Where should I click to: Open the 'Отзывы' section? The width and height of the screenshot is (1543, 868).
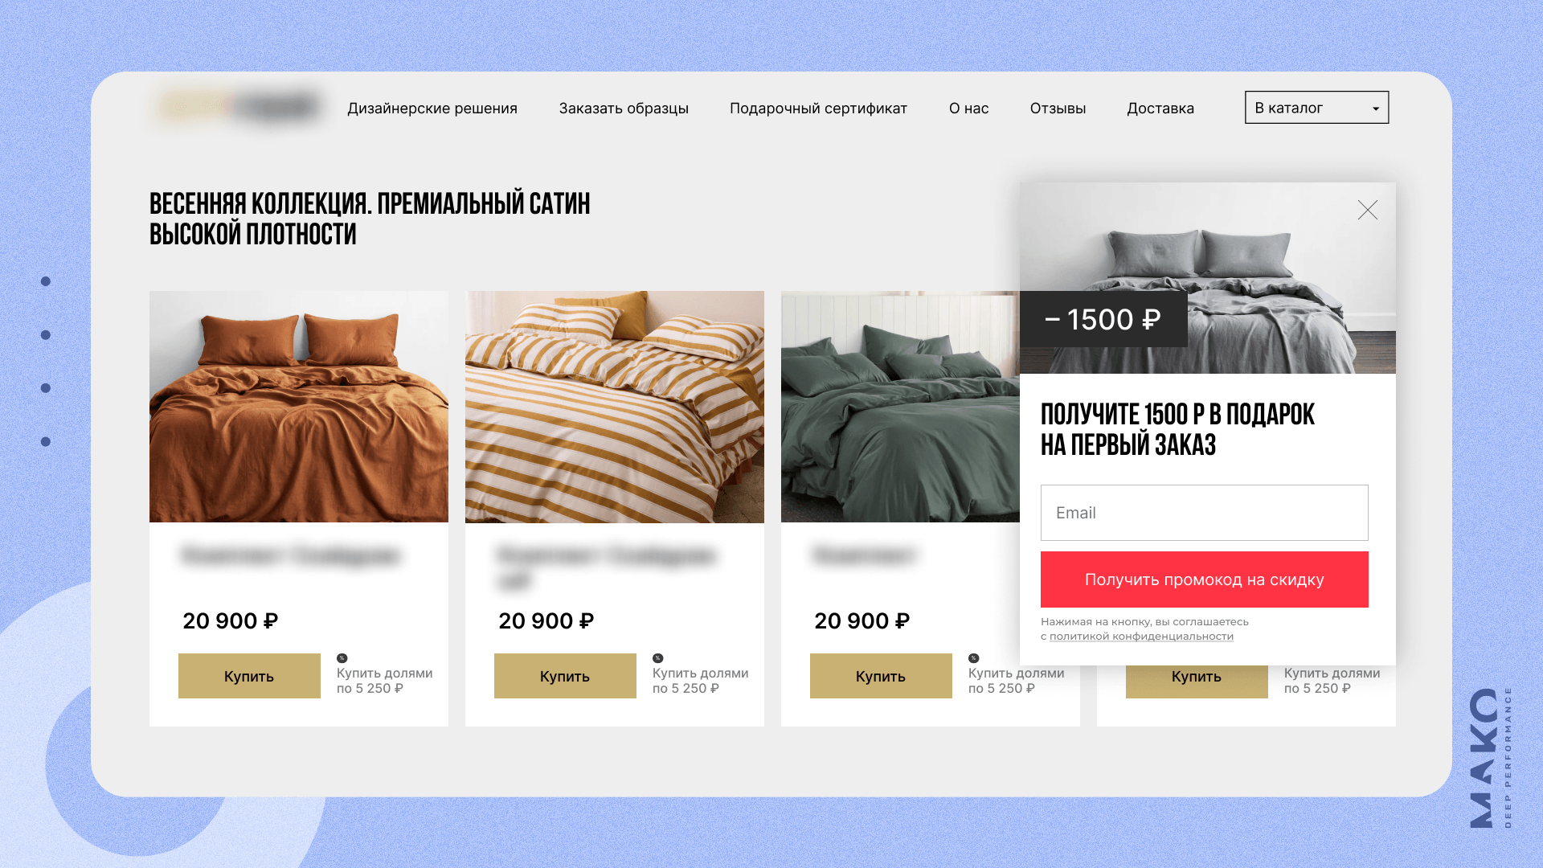tap(1058, 108)
